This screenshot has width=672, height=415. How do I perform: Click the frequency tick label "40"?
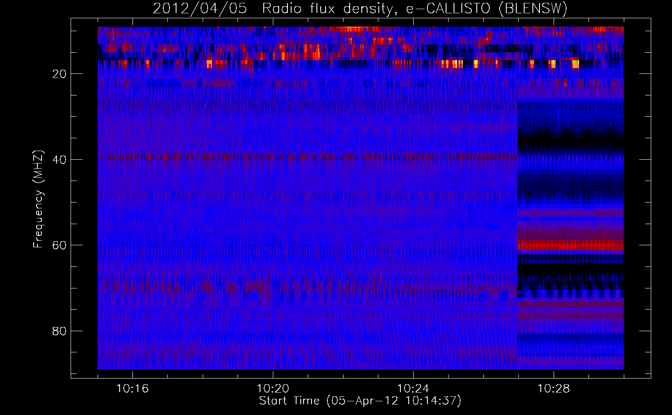60,160
